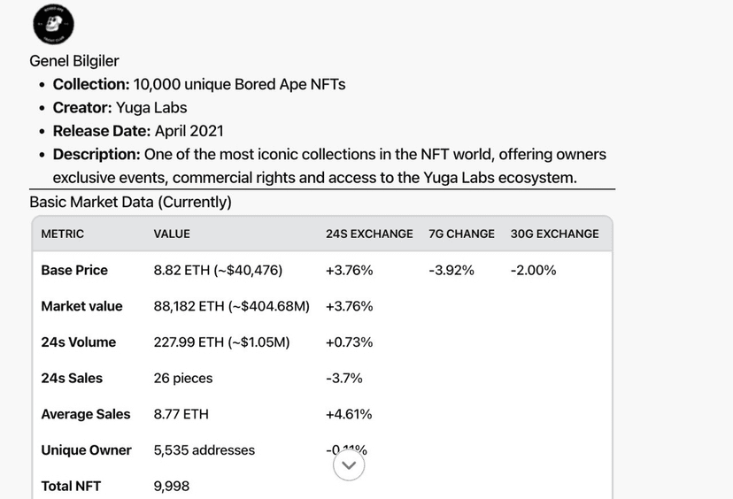The width and height of the screenshot is (733, 499).
Task: Click the Total NFT row label
Action: pos(71,486)
